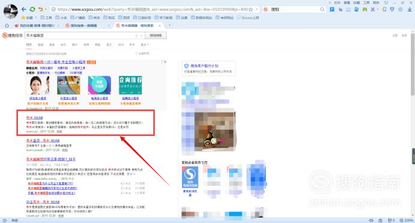Open the user avatar at top left
Screen dimensions: 415x223
[11, 11]
